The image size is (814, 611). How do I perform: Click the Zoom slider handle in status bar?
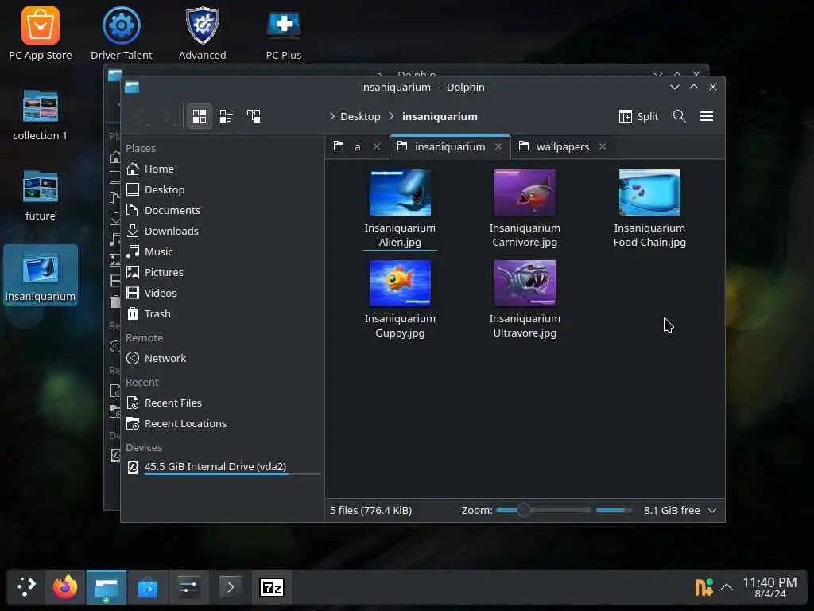pyautogui.click(x=523, y=510)
